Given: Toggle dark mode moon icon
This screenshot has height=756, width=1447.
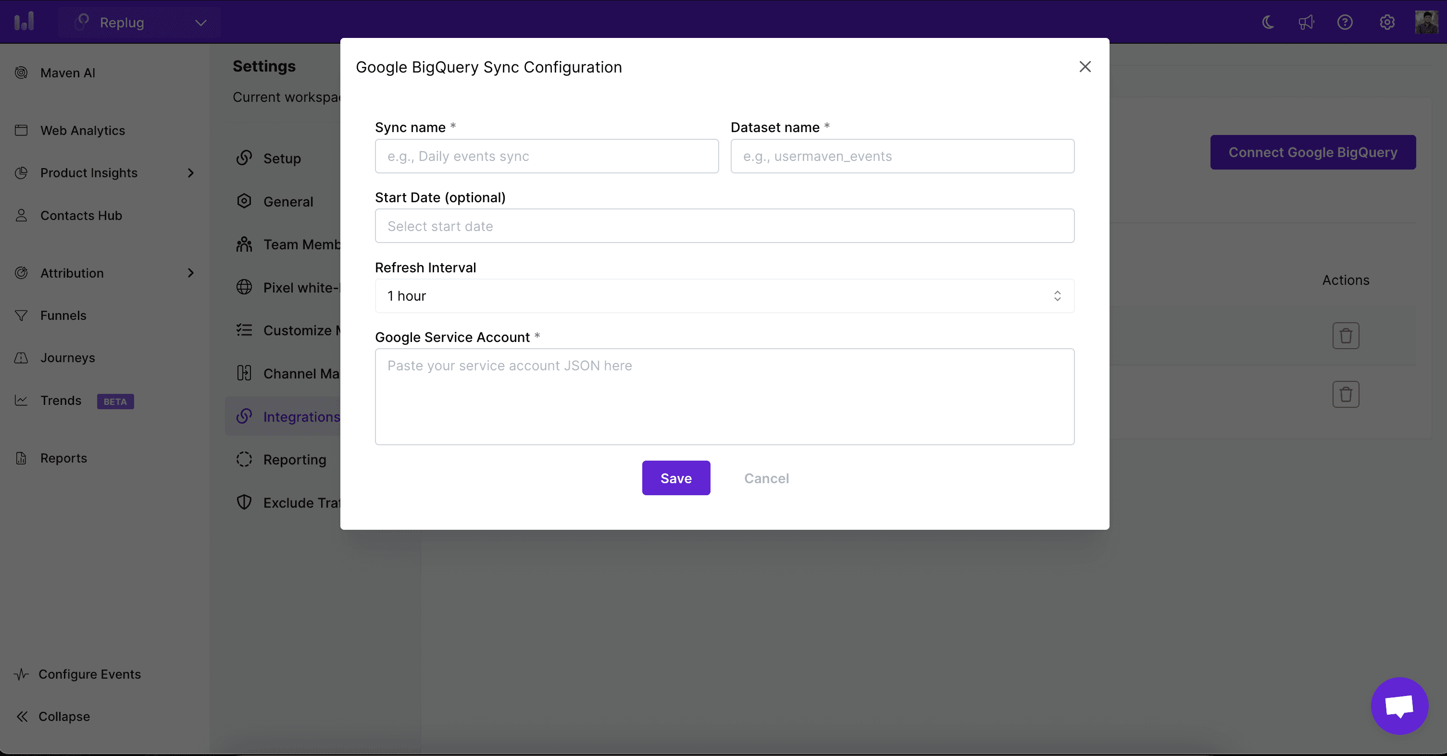Looking at the screenshot, I should tap(1267, 23).
